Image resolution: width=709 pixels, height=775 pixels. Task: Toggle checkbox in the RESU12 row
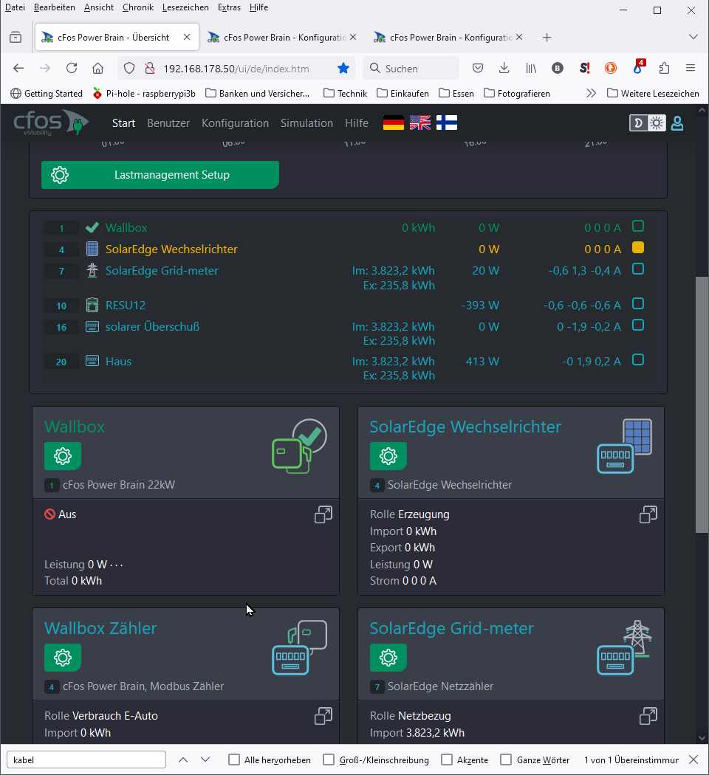coord(638,303)
